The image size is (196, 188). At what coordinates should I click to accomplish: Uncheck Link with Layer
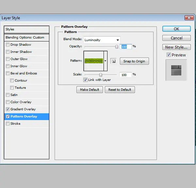click(x=85, y=80)
